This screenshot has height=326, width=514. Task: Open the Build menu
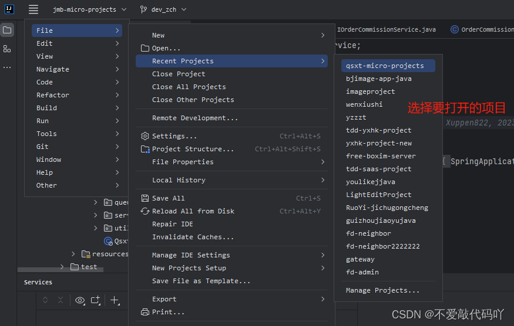[x=77, y=108]
